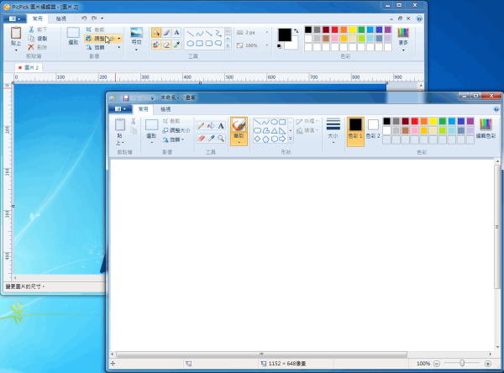This screenshot has height=373, width=504.
Task: Pick the Magnifier tool in Paint
Action: point(221,138)
